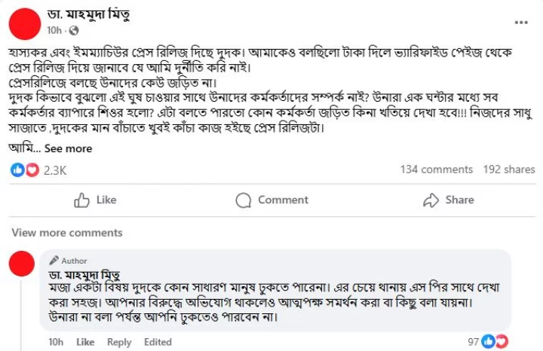Click the globe public audience icon
Image resolution: width=543 pixels, height=351 pixels.
point(74,31)
